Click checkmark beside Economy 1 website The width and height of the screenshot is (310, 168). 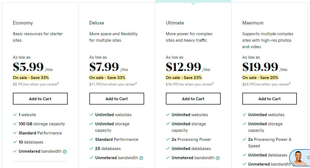[15, 115]
